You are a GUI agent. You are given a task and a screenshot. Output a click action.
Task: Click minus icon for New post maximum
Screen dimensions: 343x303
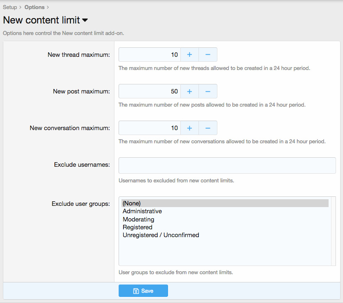click(208, 91)
